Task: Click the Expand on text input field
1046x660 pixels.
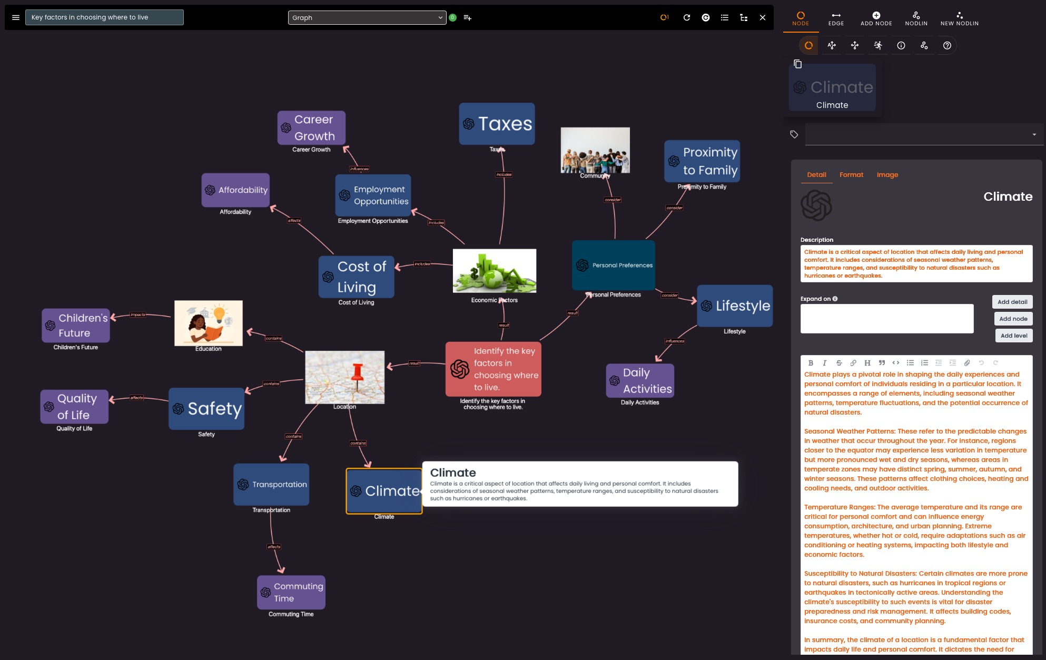Action: point(886,319)
